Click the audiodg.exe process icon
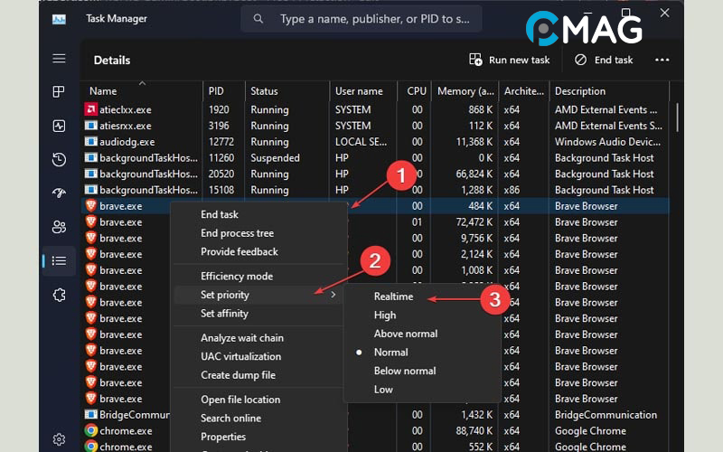Screen dimensions: 723x452 point(91,142)
